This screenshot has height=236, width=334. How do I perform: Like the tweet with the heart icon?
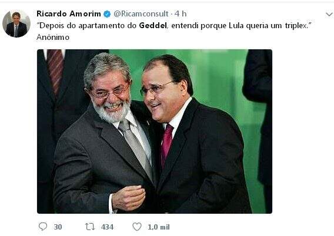(137, 227)
